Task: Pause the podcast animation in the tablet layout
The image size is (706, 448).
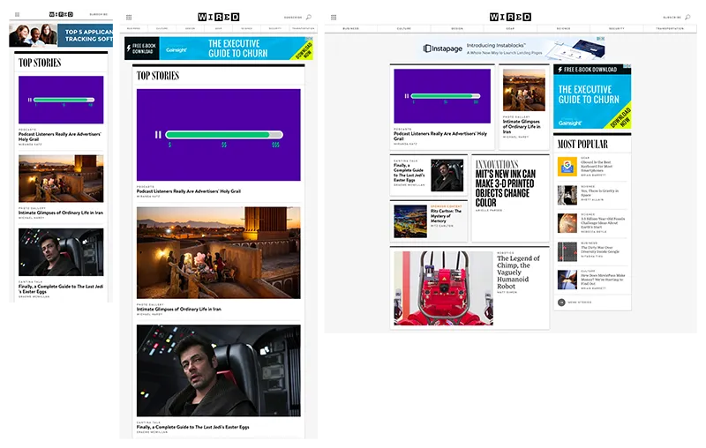Action: (158, 135)
